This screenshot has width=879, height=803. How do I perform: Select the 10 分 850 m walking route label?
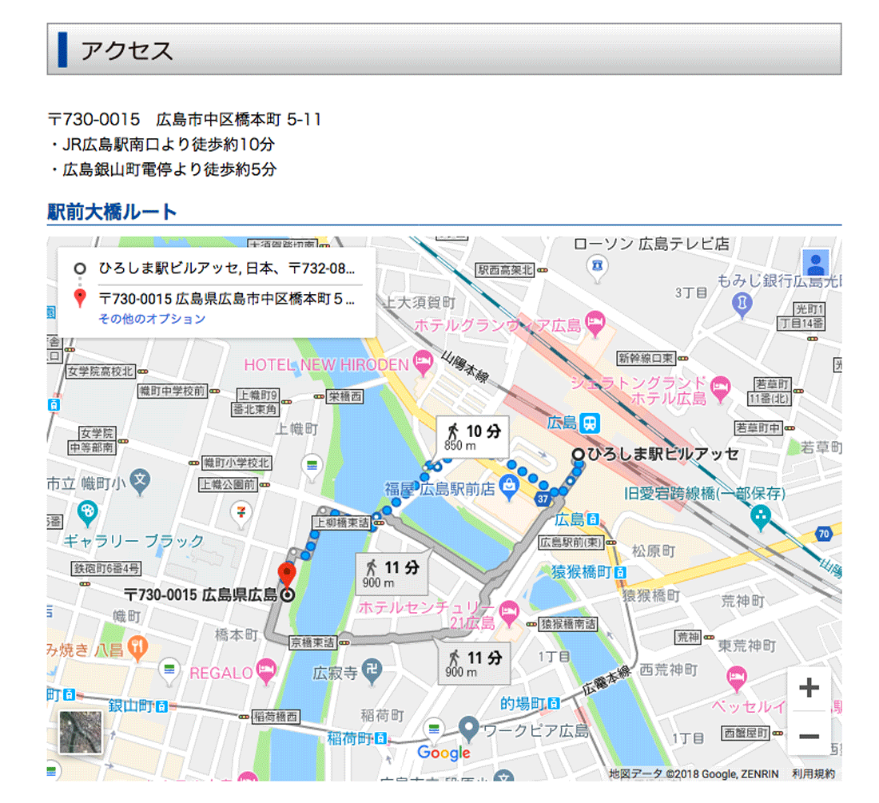(472, 437)
